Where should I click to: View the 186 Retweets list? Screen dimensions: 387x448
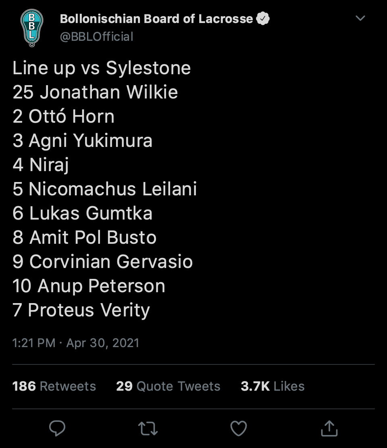54,386
